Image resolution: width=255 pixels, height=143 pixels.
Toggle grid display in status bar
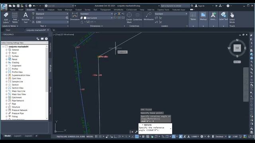click(96, 137)
